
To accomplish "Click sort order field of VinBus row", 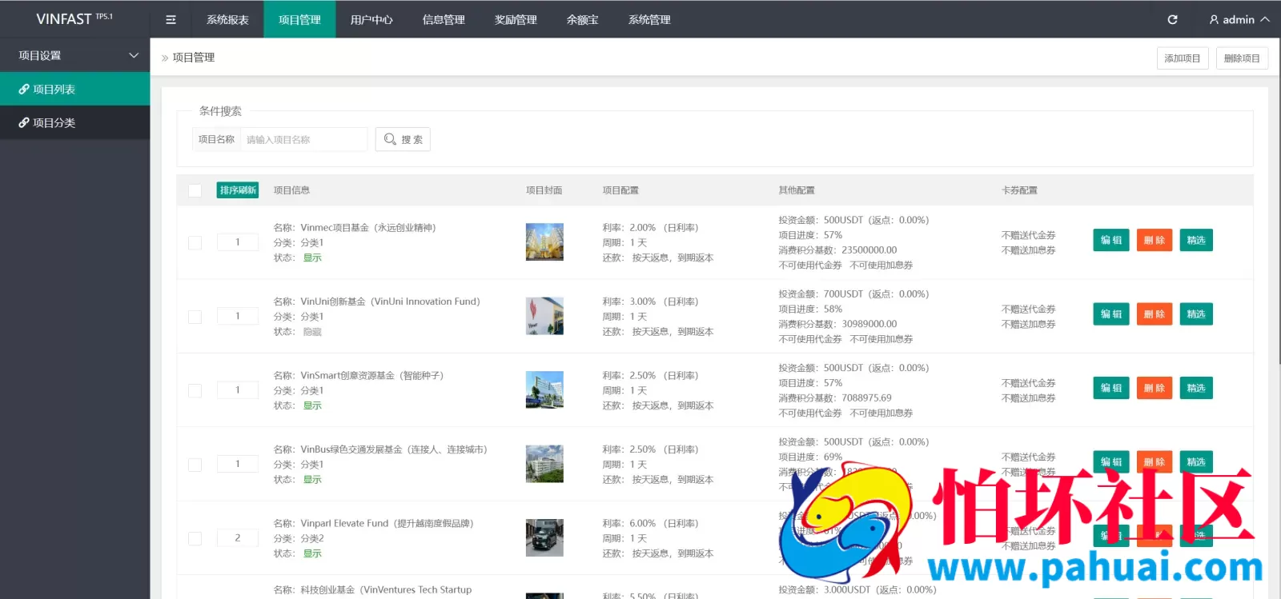I will click(238, 464).
